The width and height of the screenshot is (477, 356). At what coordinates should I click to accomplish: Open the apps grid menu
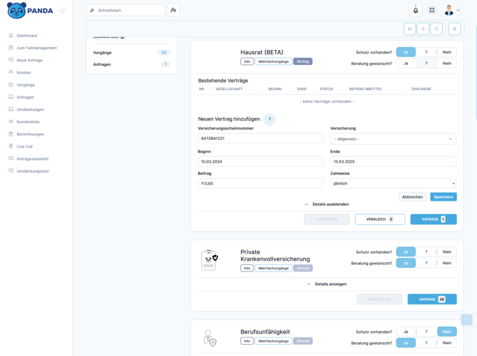(432, 10)
